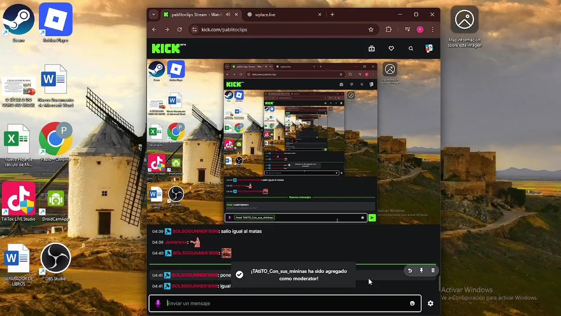Viewport: 561px width, 316px height.
Task: Click BOLSOGUNNER1899 in the 04:40 message
Action: [195, 253]
